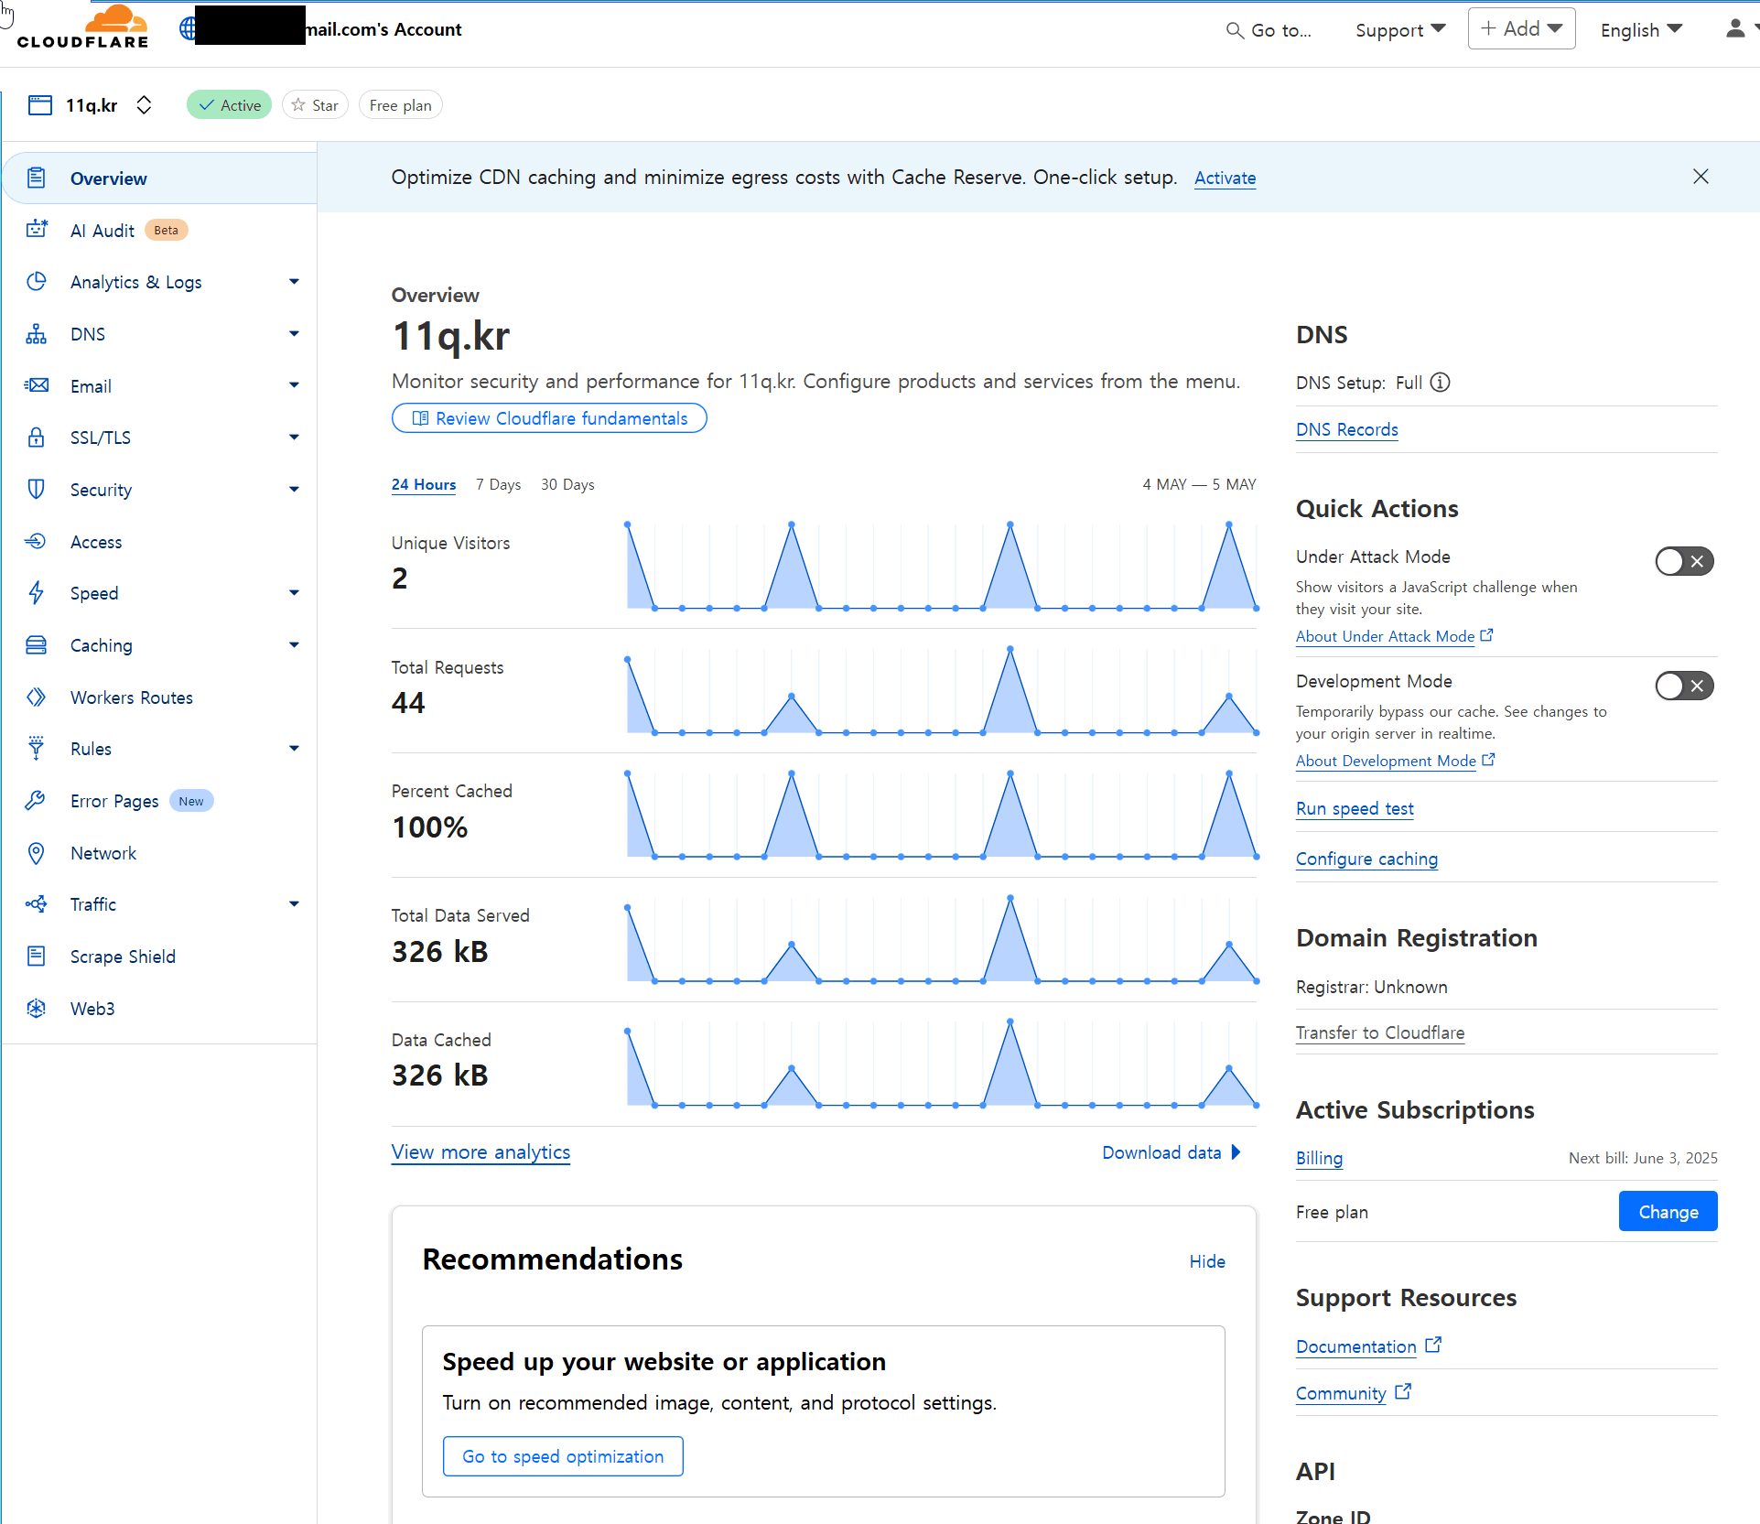Screen dimensions: 1760x1524
Task: Click the Access sidebar icon
Action: tap(36, 542)
